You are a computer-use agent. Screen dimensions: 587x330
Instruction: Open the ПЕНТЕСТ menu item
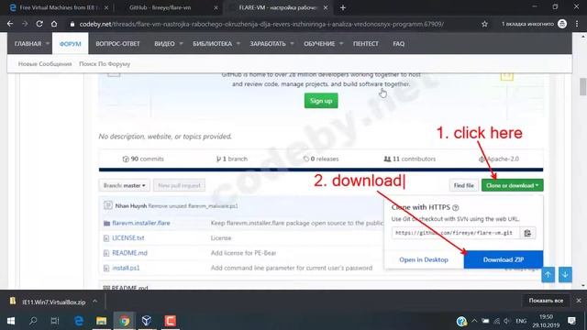tap(366, 44)
